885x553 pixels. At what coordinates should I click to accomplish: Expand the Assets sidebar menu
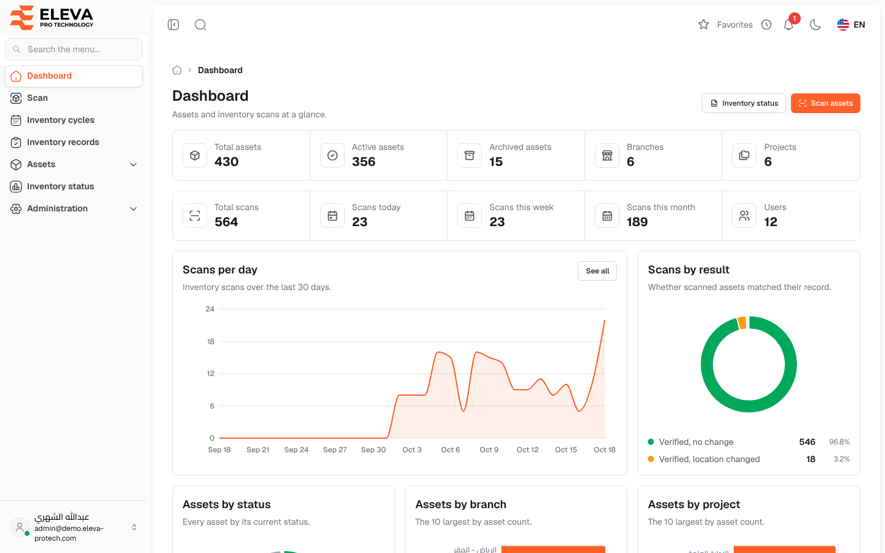pyautogui.click(x=74, y=164)
